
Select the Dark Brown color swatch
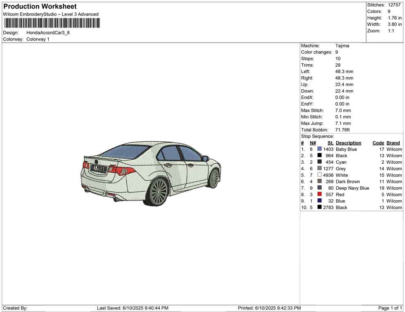[x=319, y=181]
